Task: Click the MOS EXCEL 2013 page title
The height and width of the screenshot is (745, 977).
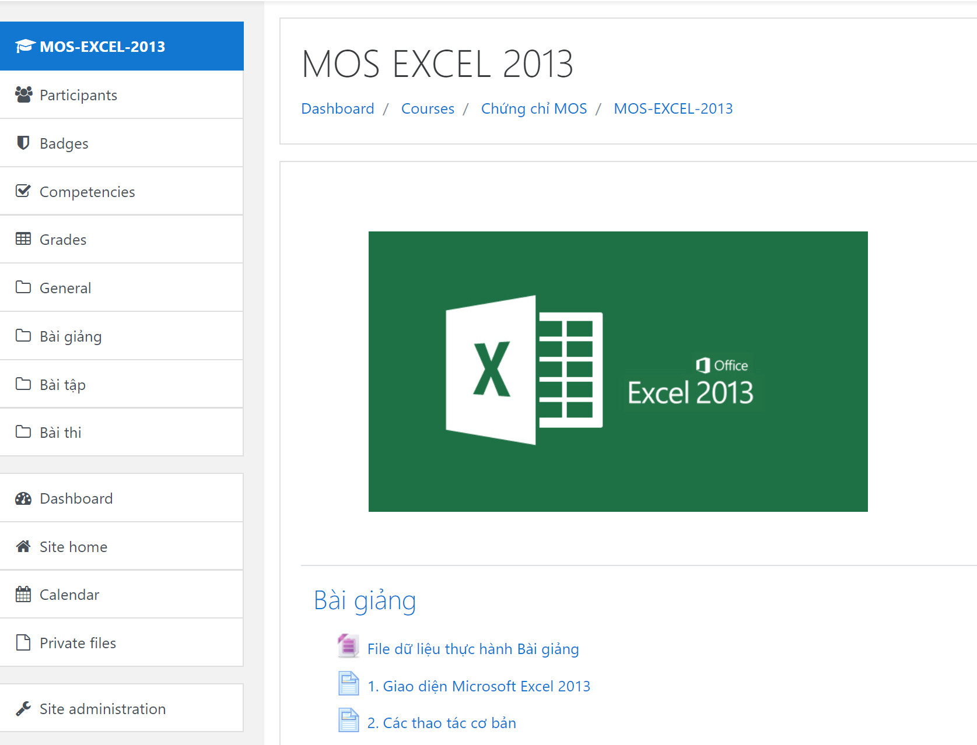Action: (437, 64)
